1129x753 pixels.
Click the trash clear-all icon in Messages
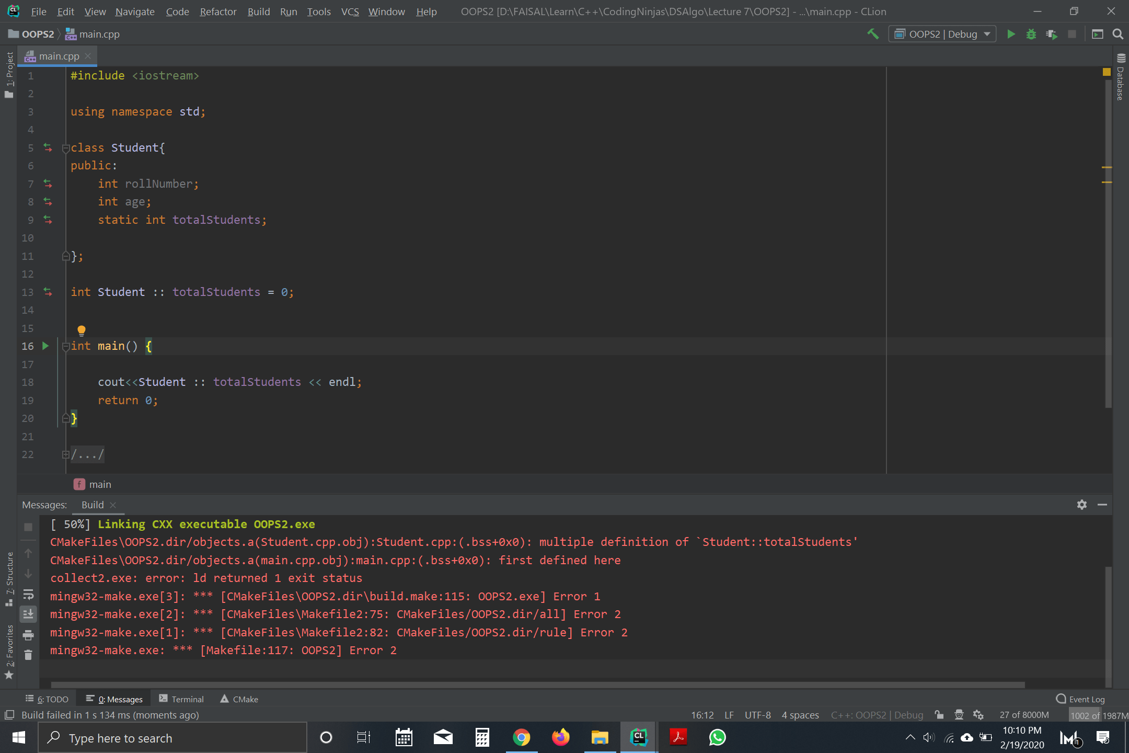click(x=28, y=655)
